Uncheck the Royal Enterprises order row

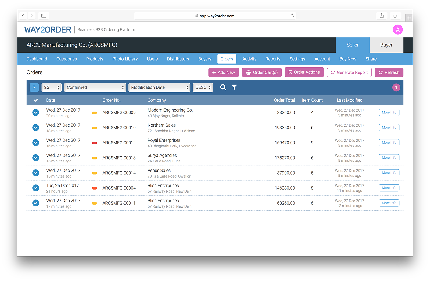point(36,143)
